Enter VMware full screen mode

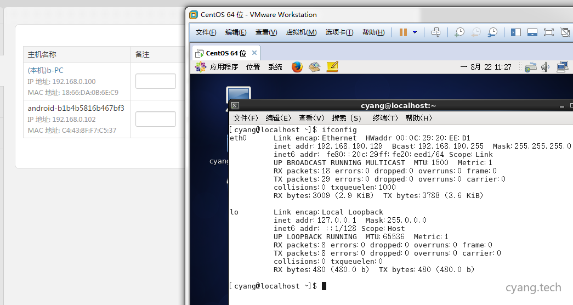pos(549,32)
